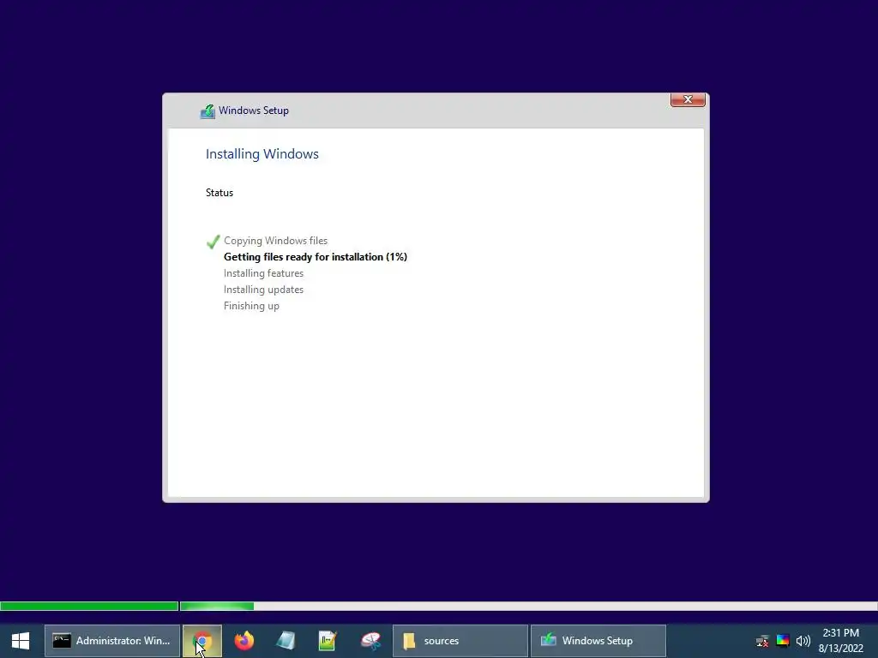
Task: Open the volume speaker tray icon
Action: pyautogui.click(x=803, y=641)
